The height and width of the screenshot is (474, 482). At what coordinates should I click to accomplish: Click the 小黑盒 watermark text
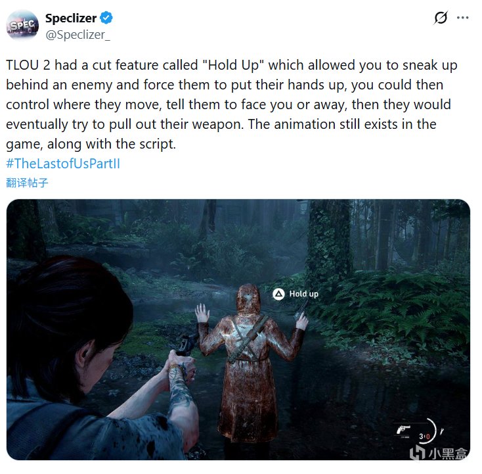tap(448, 454)
